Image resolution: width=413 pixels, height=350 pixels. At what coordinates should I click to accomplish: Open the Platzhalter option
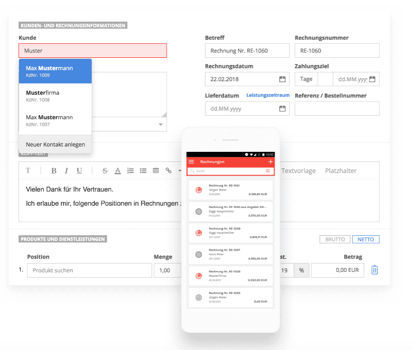[341, 171]
